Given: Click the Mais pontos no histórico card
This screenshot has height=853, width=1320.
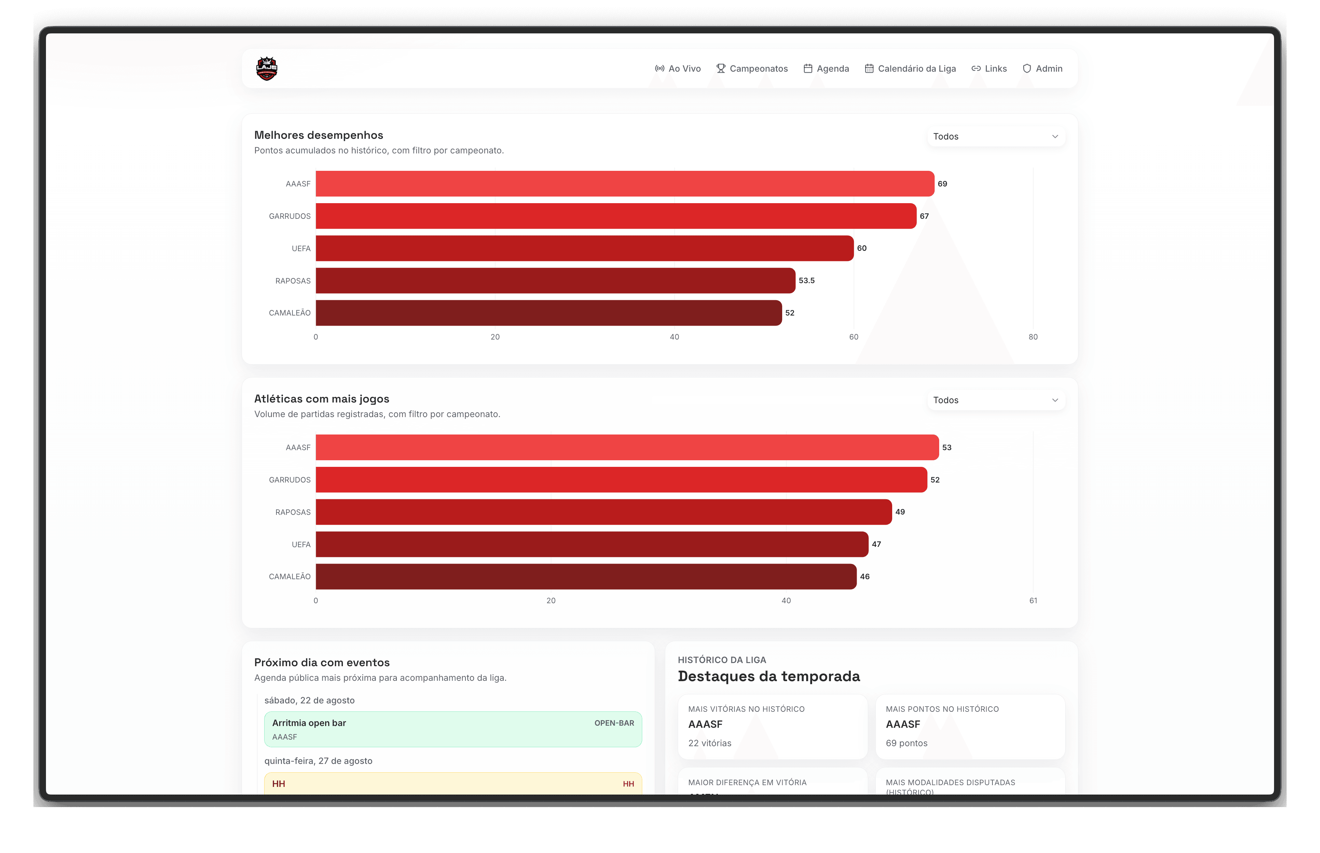Looking at the screenshot, I should pyautogui.click(x=970, y=727).
